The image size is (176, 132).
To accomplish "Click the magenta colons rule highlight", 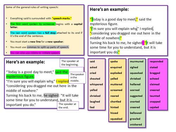I will click(35, 53).
